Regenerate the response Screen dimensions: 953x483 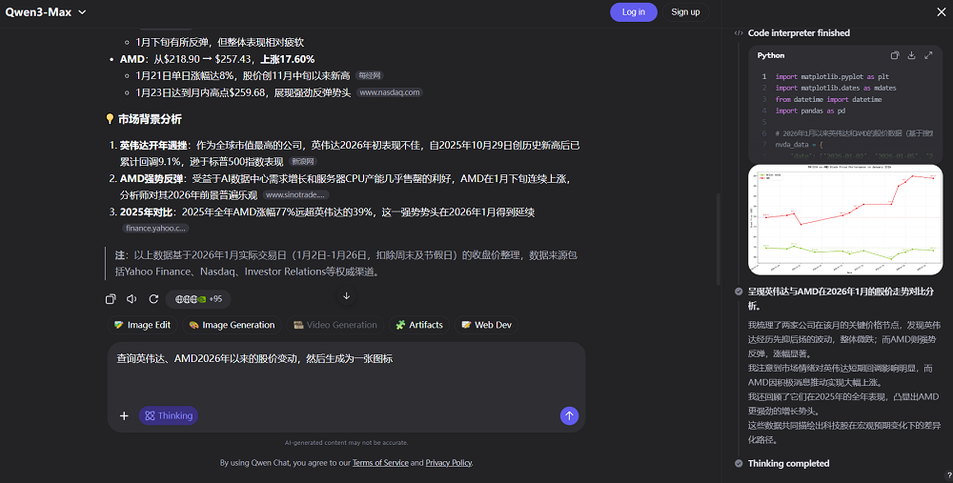coord(153,299)
